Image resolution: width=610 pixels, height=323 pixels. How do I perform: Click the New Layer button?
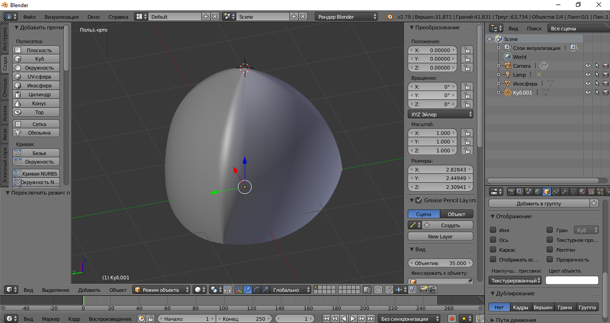[440, 236]
